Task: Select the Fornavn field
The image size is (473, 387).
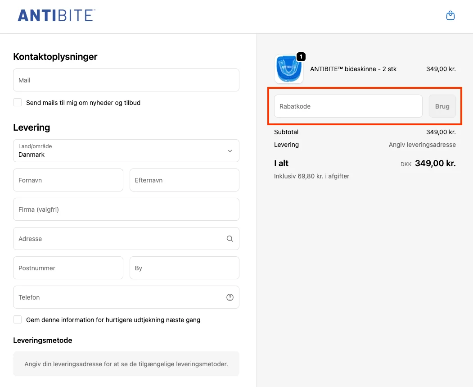Action: click(68, 180)
